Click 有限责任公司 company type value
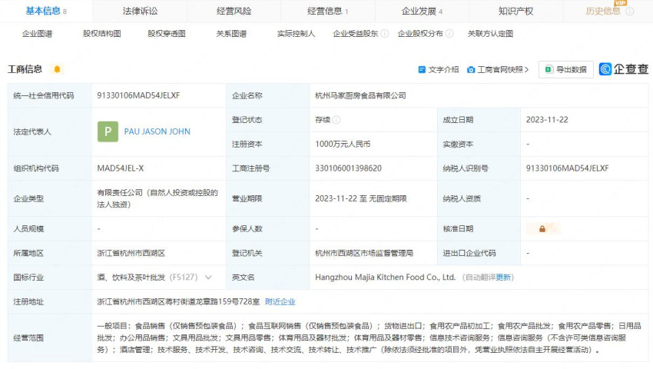The image size is (653, 369). coord(157,199)
